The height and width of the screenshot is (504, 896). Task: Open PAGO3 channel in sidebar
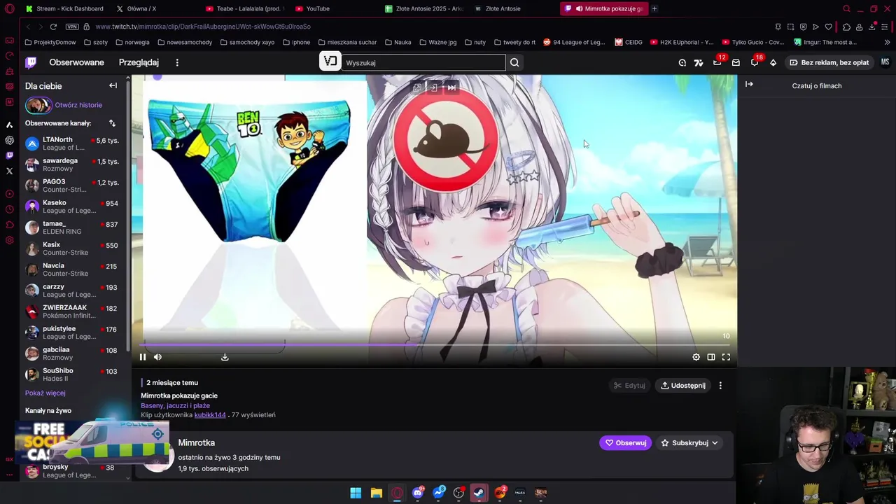point(73,185)
